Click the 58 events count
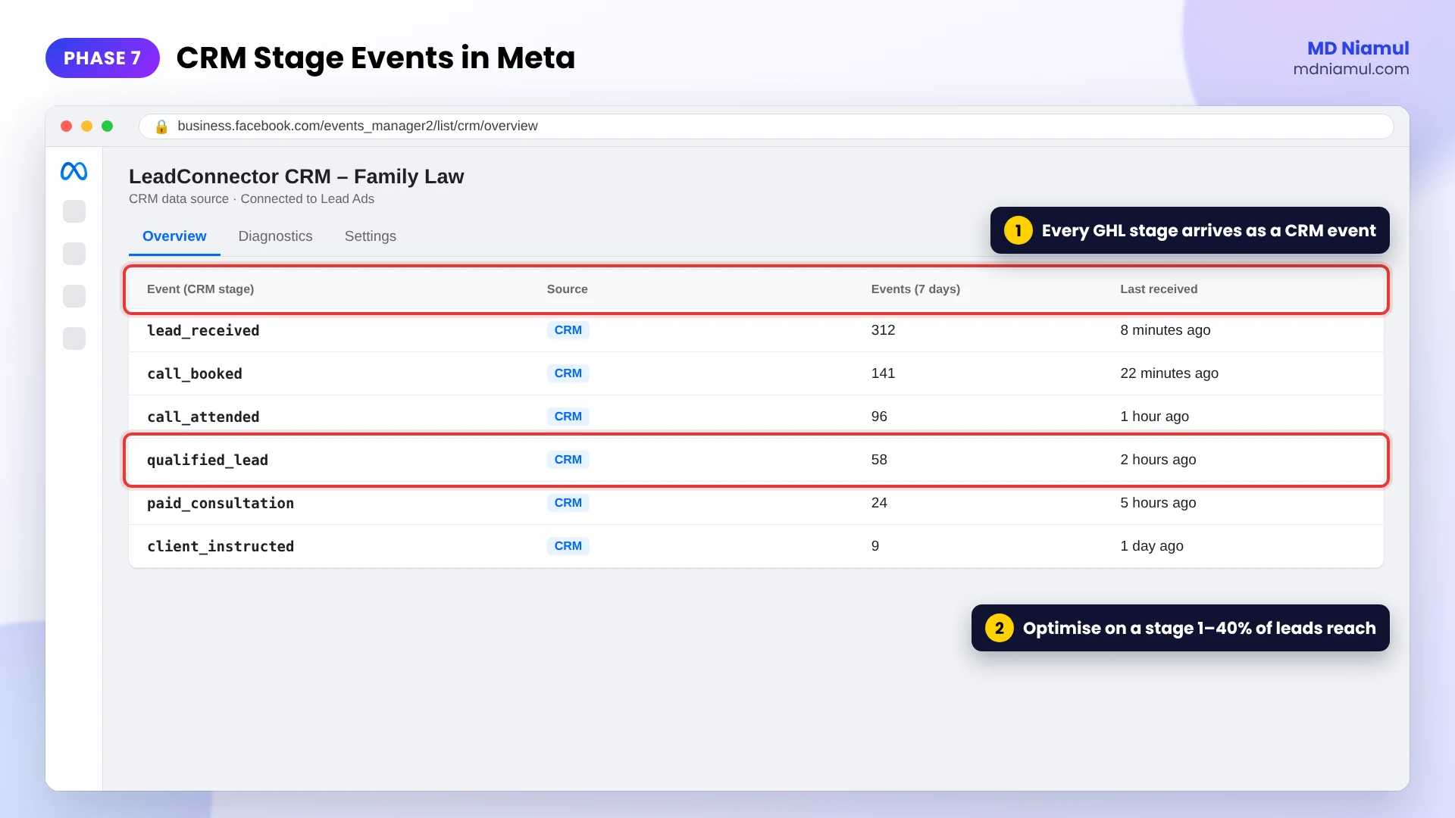This screenshot has height=818, width=1455. click(x=879, y=460)
